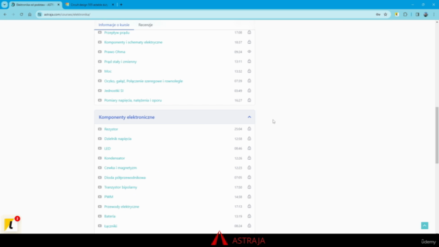Close the Elektronika od podstaw tab
The height and width of the screenshot is (247, 439).
point(58,5)
